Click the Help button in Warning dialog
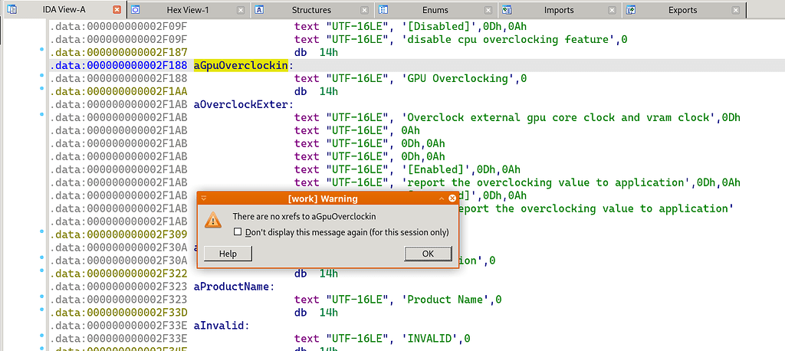The width and height of the screenshot is (785, 351). pyautogui.click(x=228, y=254)
